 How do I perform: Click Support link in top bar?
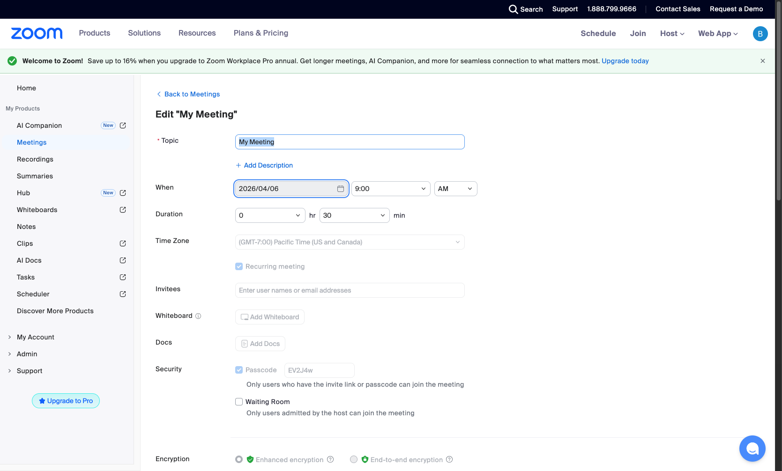coord(565,9)
